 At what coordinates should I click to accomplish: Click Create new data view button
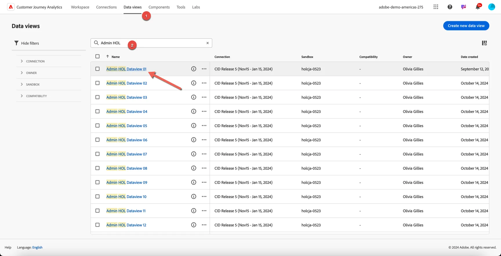click(x=466, y=26)
